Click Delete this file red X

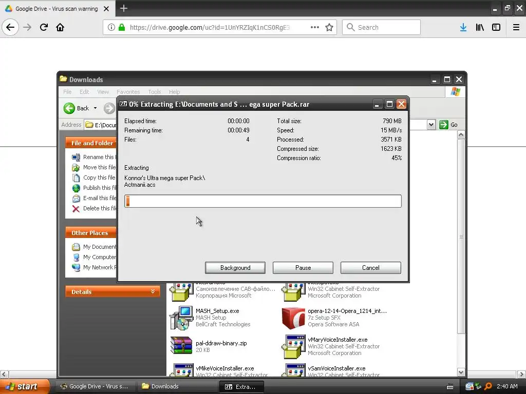pos(76,209)
